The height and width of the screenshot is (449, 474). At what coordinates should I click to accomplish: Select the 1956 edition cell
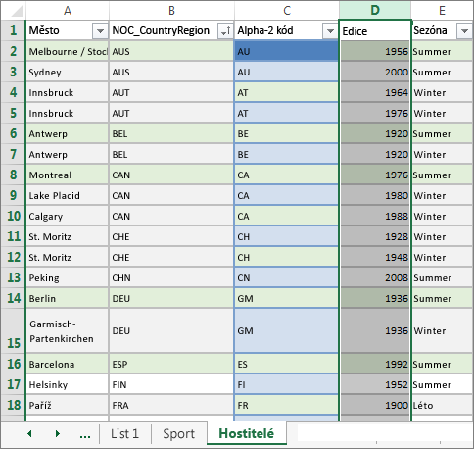click(375, 51)
